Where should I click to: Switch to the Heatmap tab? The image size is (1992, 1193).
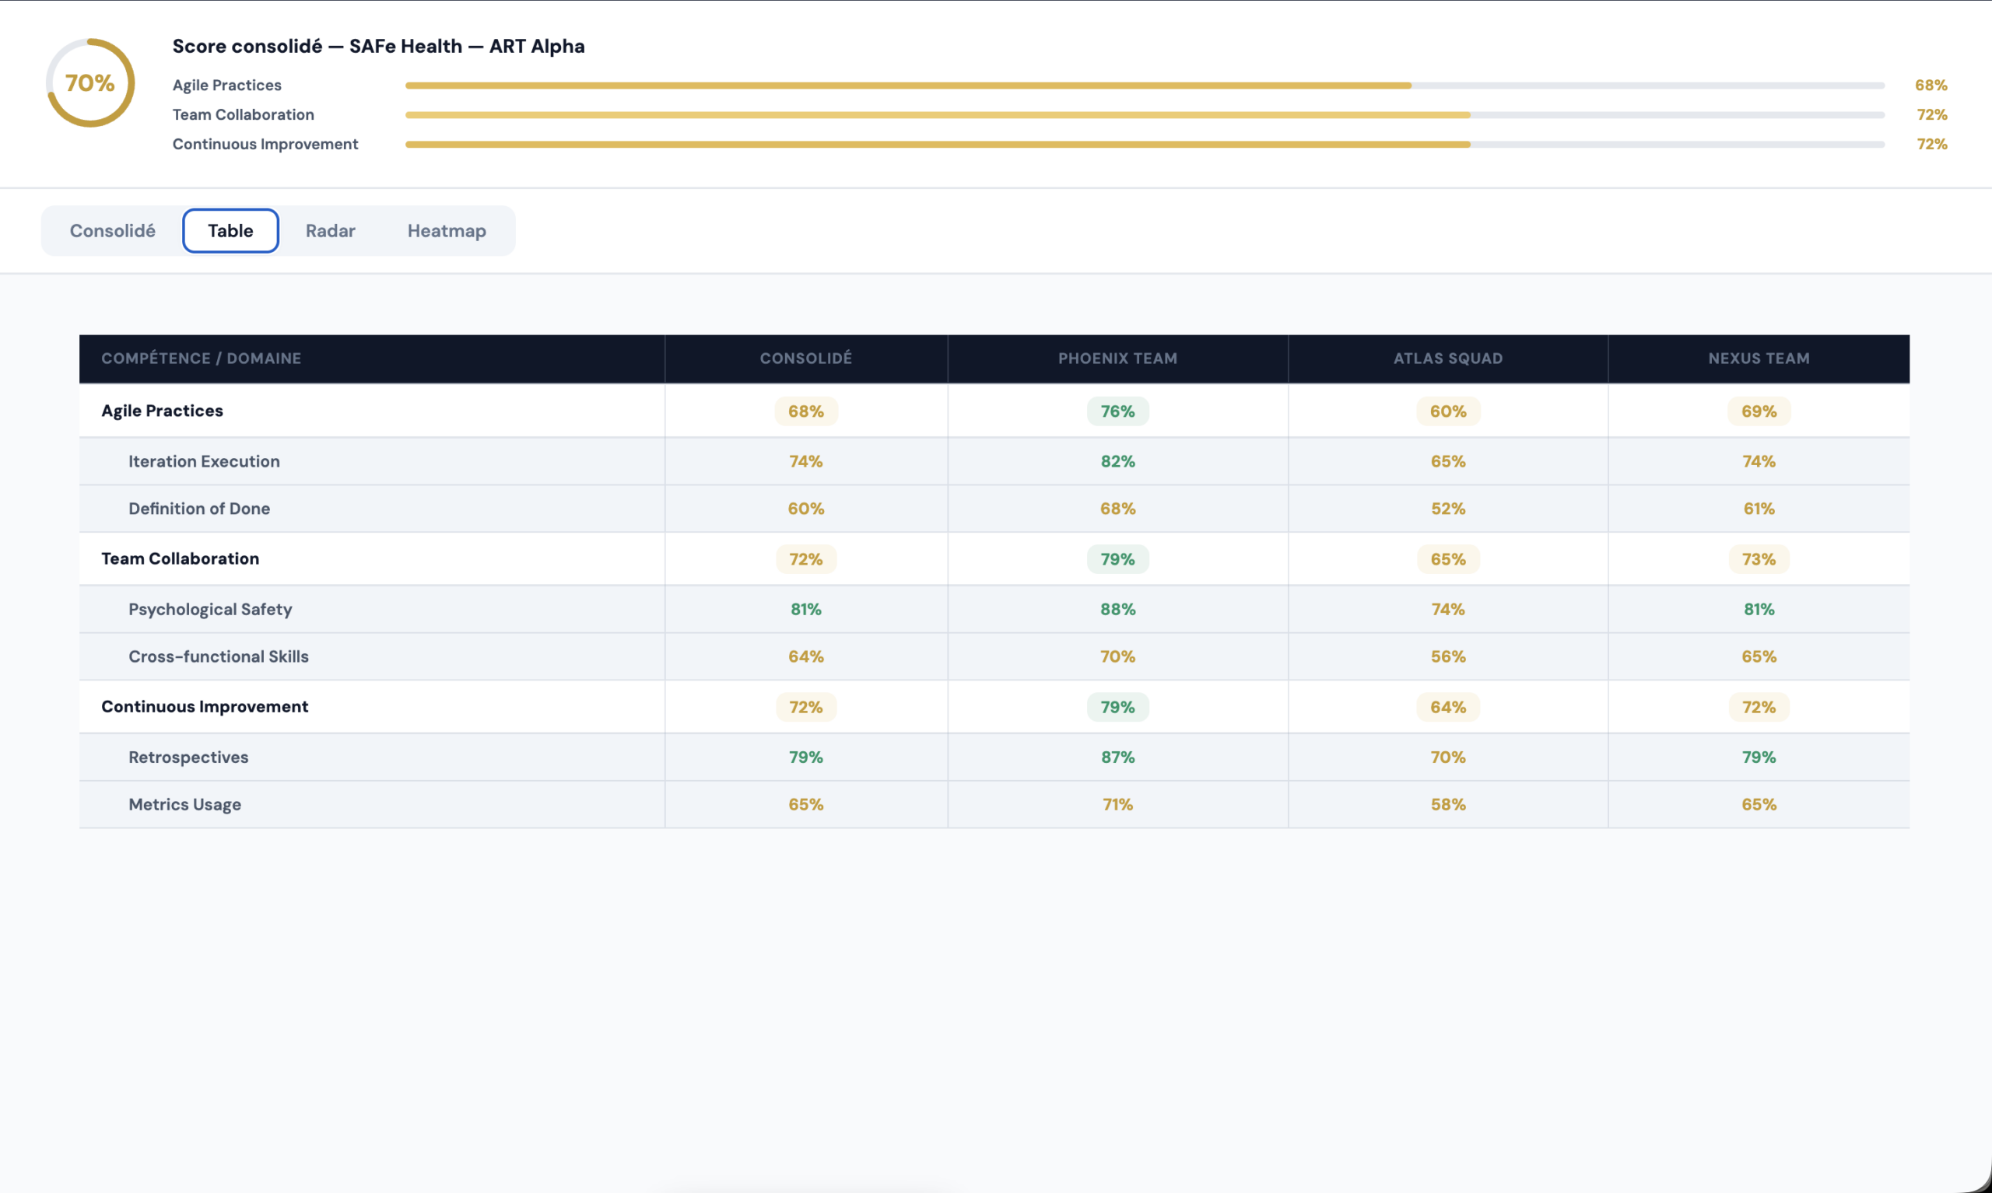[x=447, y=231]
